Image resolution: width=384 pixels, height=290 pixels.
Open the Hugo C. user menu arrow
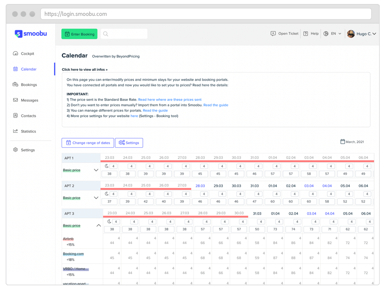(374, 34)
